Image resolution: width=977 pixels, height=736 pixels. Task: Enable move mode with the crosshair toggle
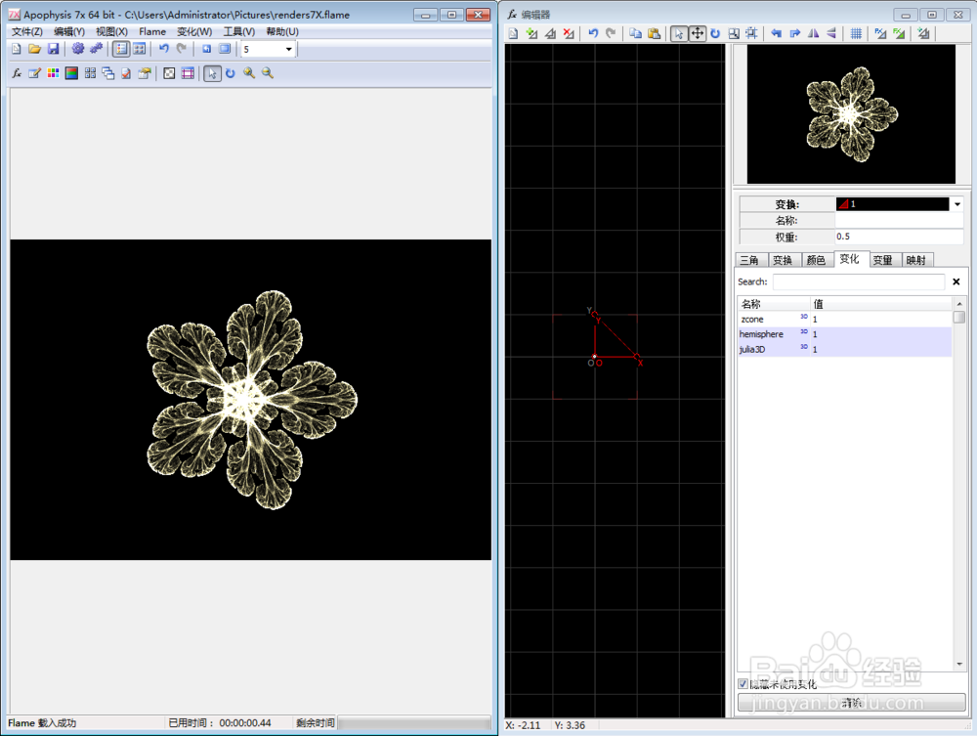(698, 33)
